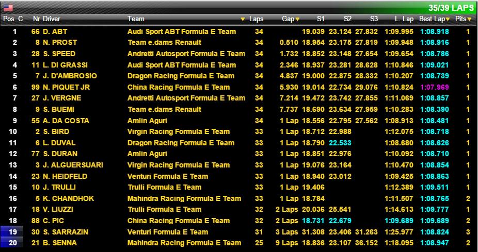Screen dimensions: 478x252
Task: Click the Laps column header
Action: (x=256, y=19)
